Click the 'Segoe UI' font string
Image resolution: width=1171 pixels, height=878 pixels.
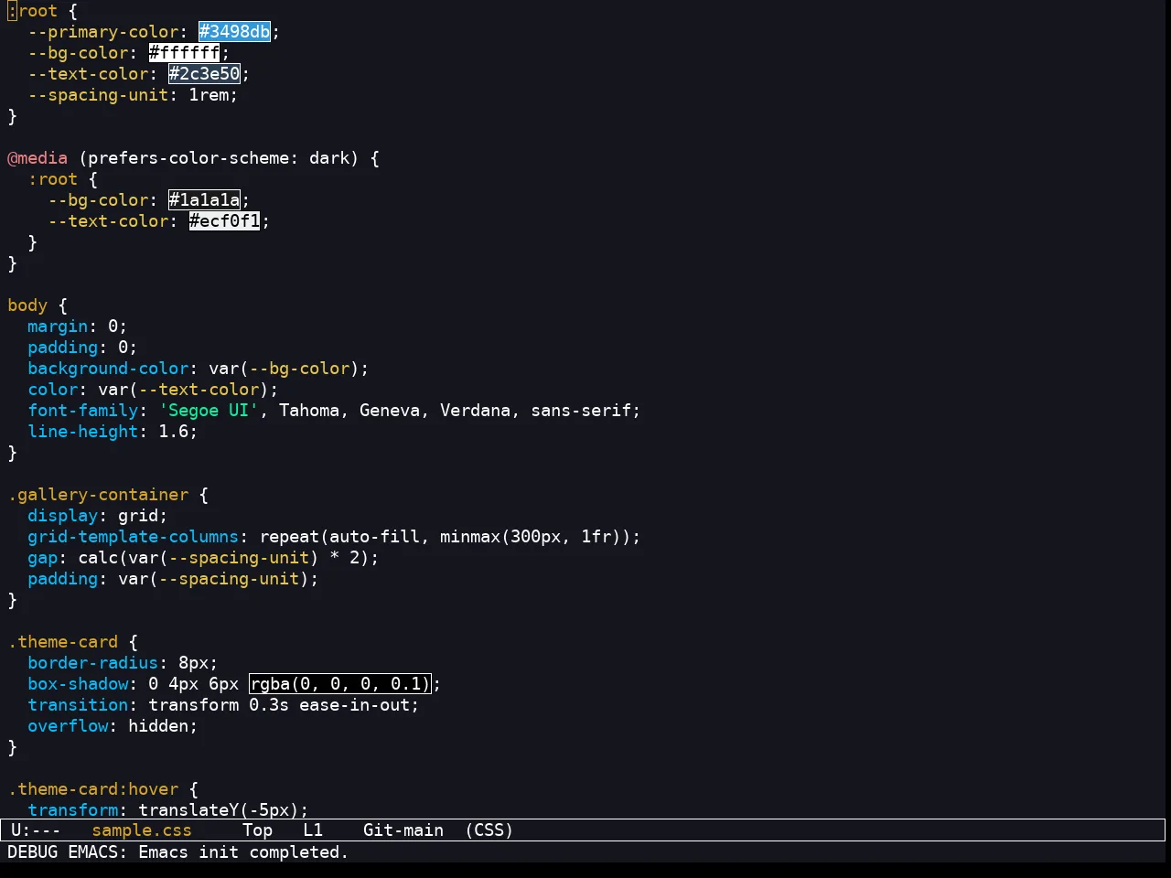pyautogui.click(x=209, y=411)
